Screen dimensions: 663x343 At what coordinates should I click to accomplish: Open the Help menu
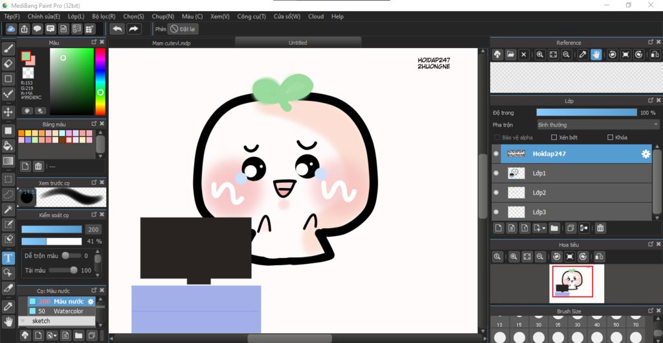click(x=337, y=16)
